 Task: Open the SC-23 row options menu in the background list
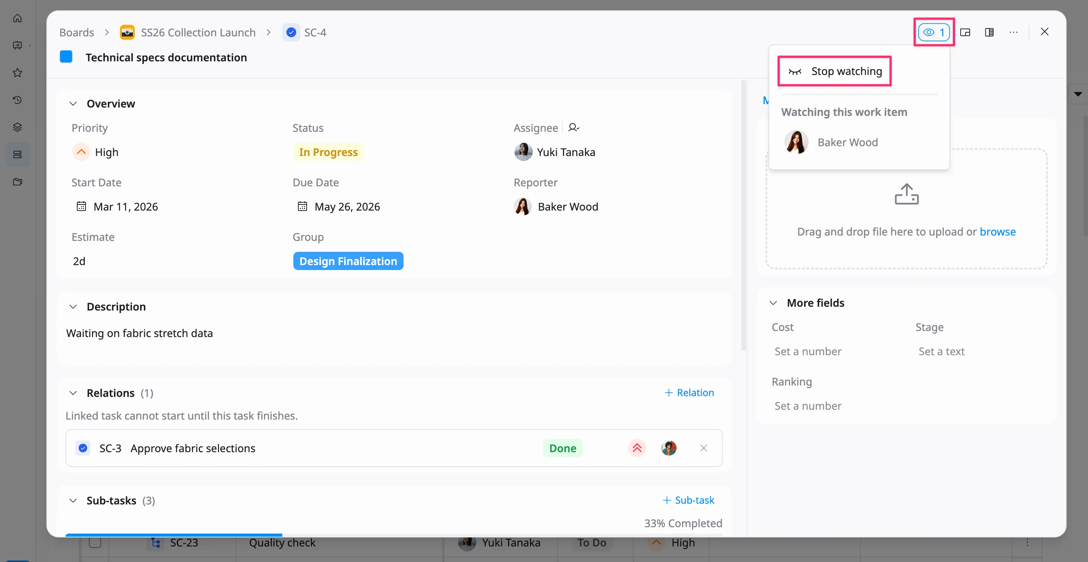[1027, 543]
